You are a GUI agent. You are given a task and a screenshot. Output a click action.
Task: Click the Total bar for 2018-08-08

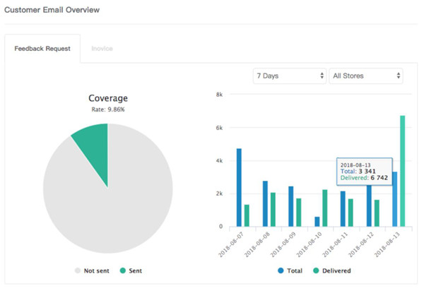(x=265, y=204)
